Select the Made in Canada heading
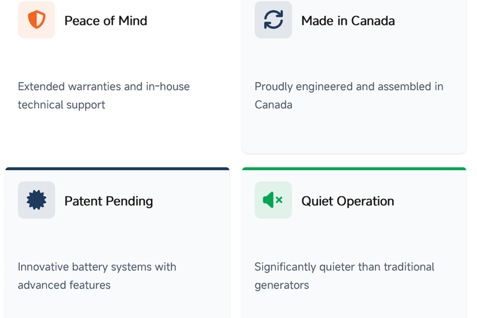 click(348, 20)
